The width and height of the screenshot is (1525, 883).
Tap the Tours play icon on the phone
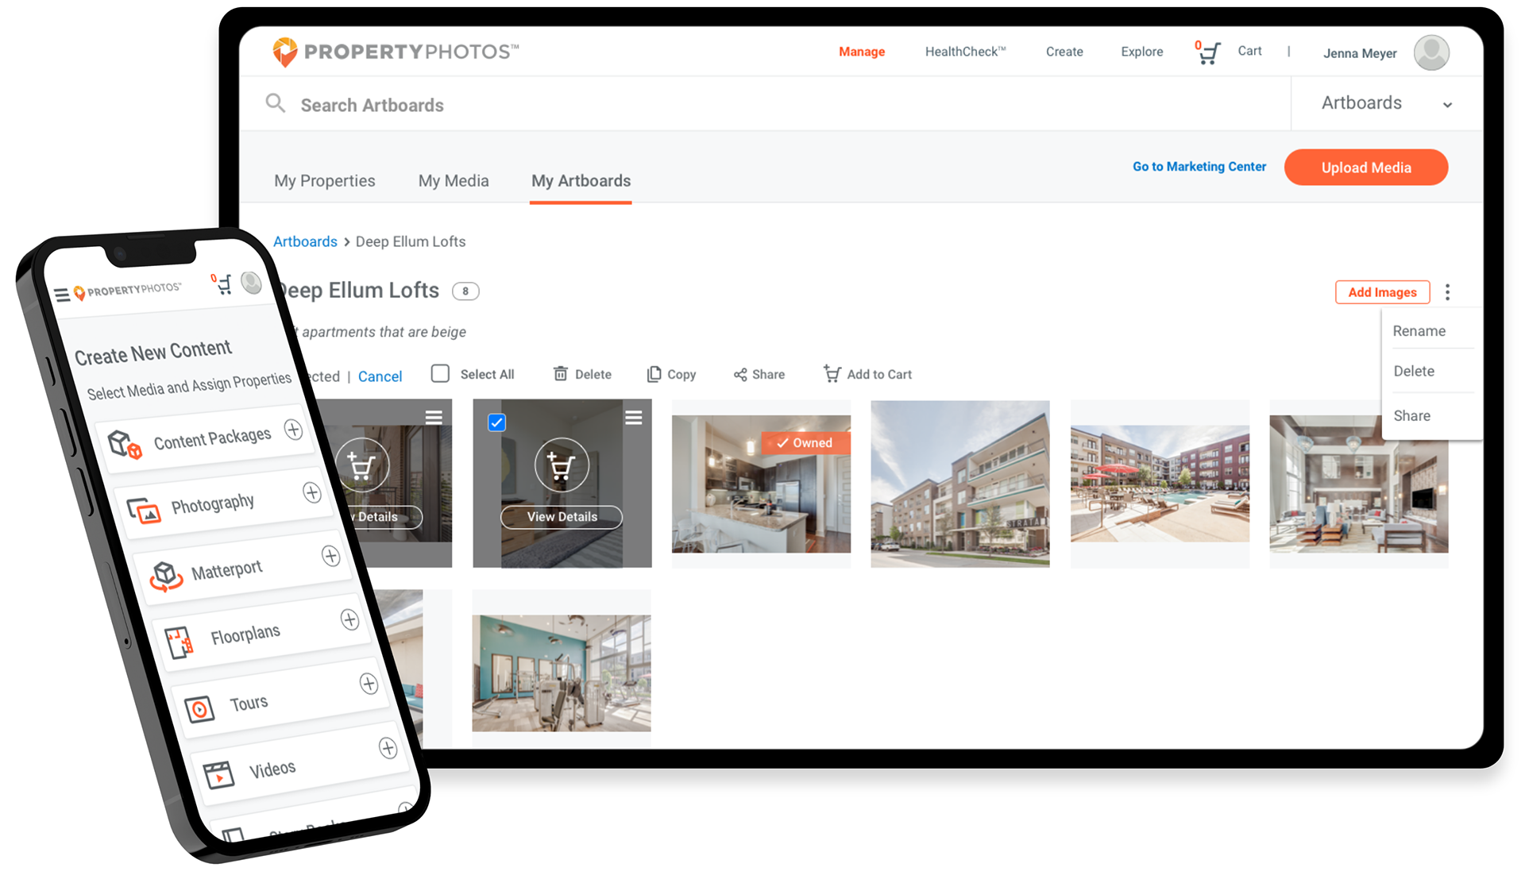(x=199, y=708)
